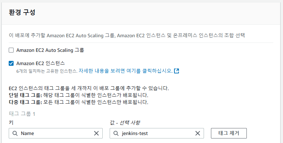Click the 단일 태그 그룹 description line

click(x=79, y=95)
